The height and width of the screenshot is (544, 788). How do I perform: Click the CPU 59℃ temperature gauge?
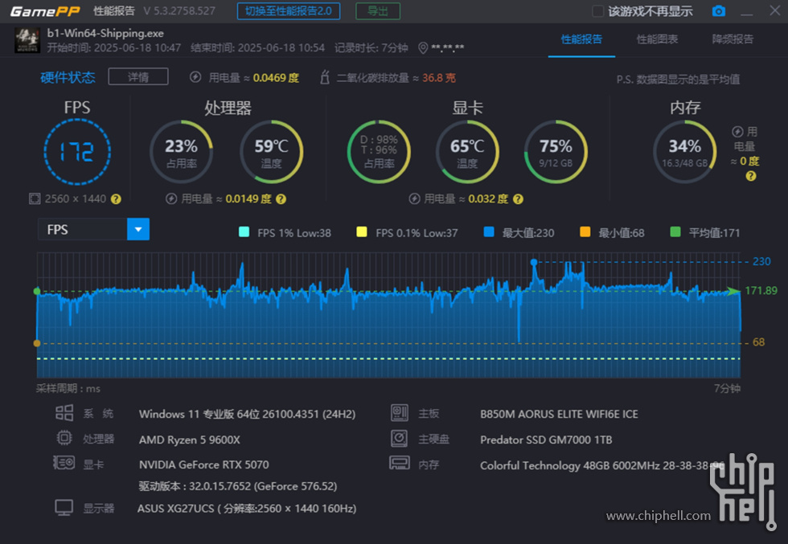272,152
